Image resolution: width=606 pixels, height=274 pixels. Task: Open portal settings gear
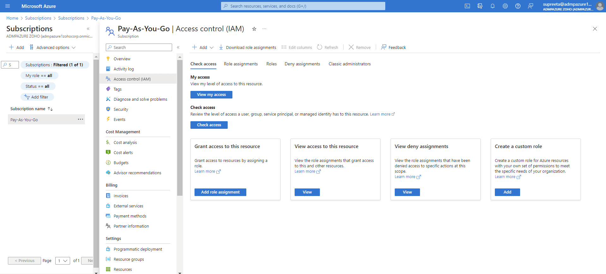505,6
